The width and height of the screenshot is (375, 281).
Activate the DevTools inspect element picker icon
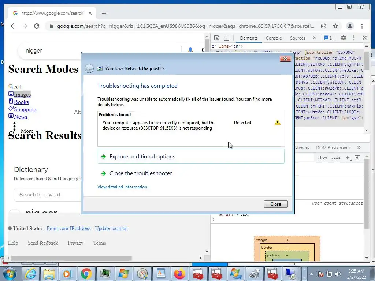click(217, 38)
